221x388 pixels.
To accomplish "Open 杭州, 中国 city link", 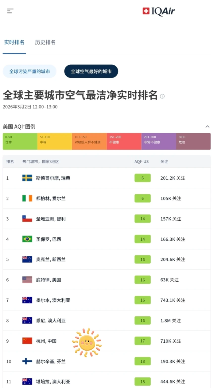I will point(46,341).
